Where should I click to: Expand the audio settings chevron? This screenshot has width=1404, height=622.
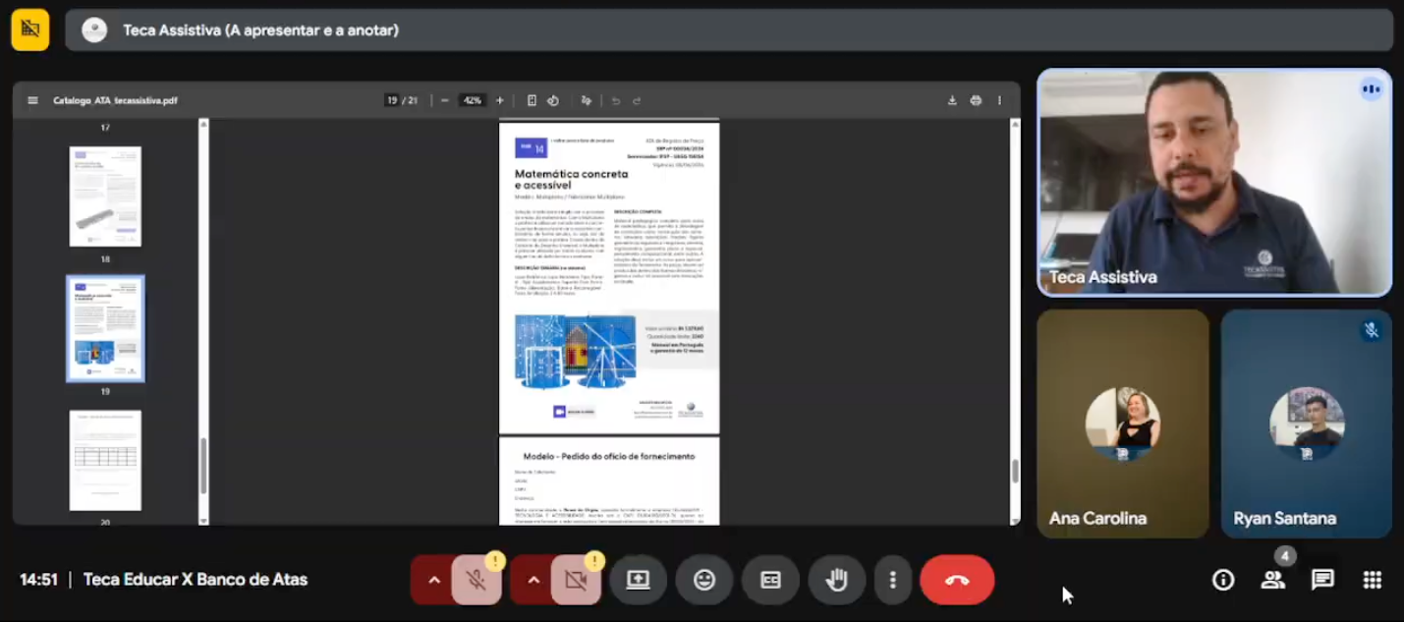coord(433,580)
